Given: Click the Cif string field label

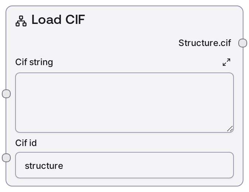Looking at the screenshot, I should 34,62.
